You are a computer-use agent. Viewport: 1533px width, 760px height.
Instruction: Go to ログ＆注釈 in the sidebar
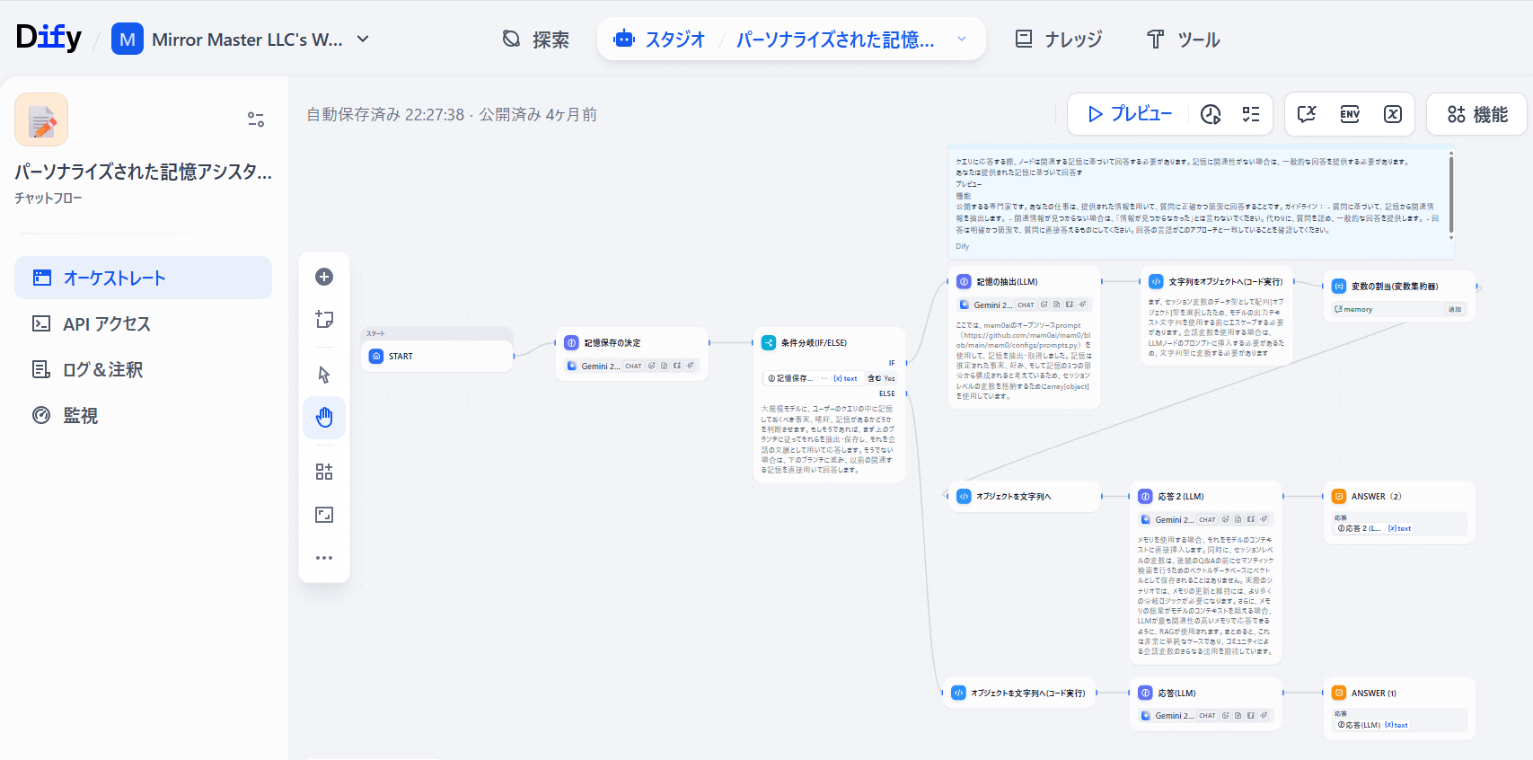pyautogui.click(x=102, y=370)
